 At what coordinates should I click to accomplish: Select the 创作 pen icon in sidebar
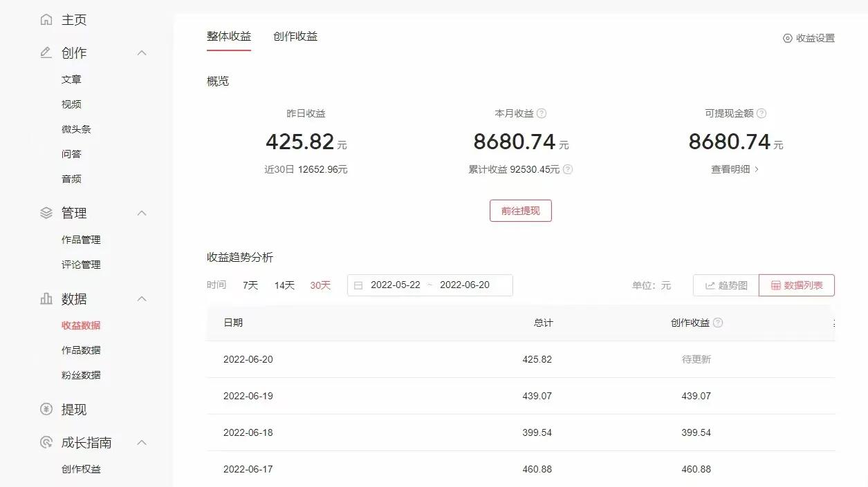tap(46, 52)
